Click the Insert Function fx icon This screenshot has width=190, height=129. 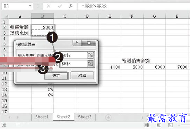(71, 6)
